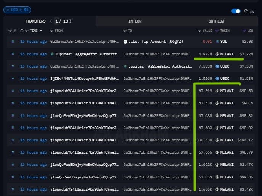
Task: Open the leftmost filter icon in header
Action: [10, 31]
